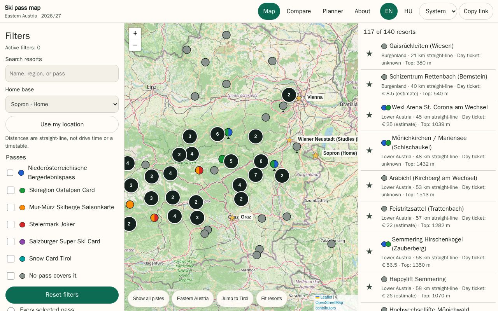Viewport: 498px width, 311px height.
Task: Zoom out the map with minus button
Action: click(135, 45)
